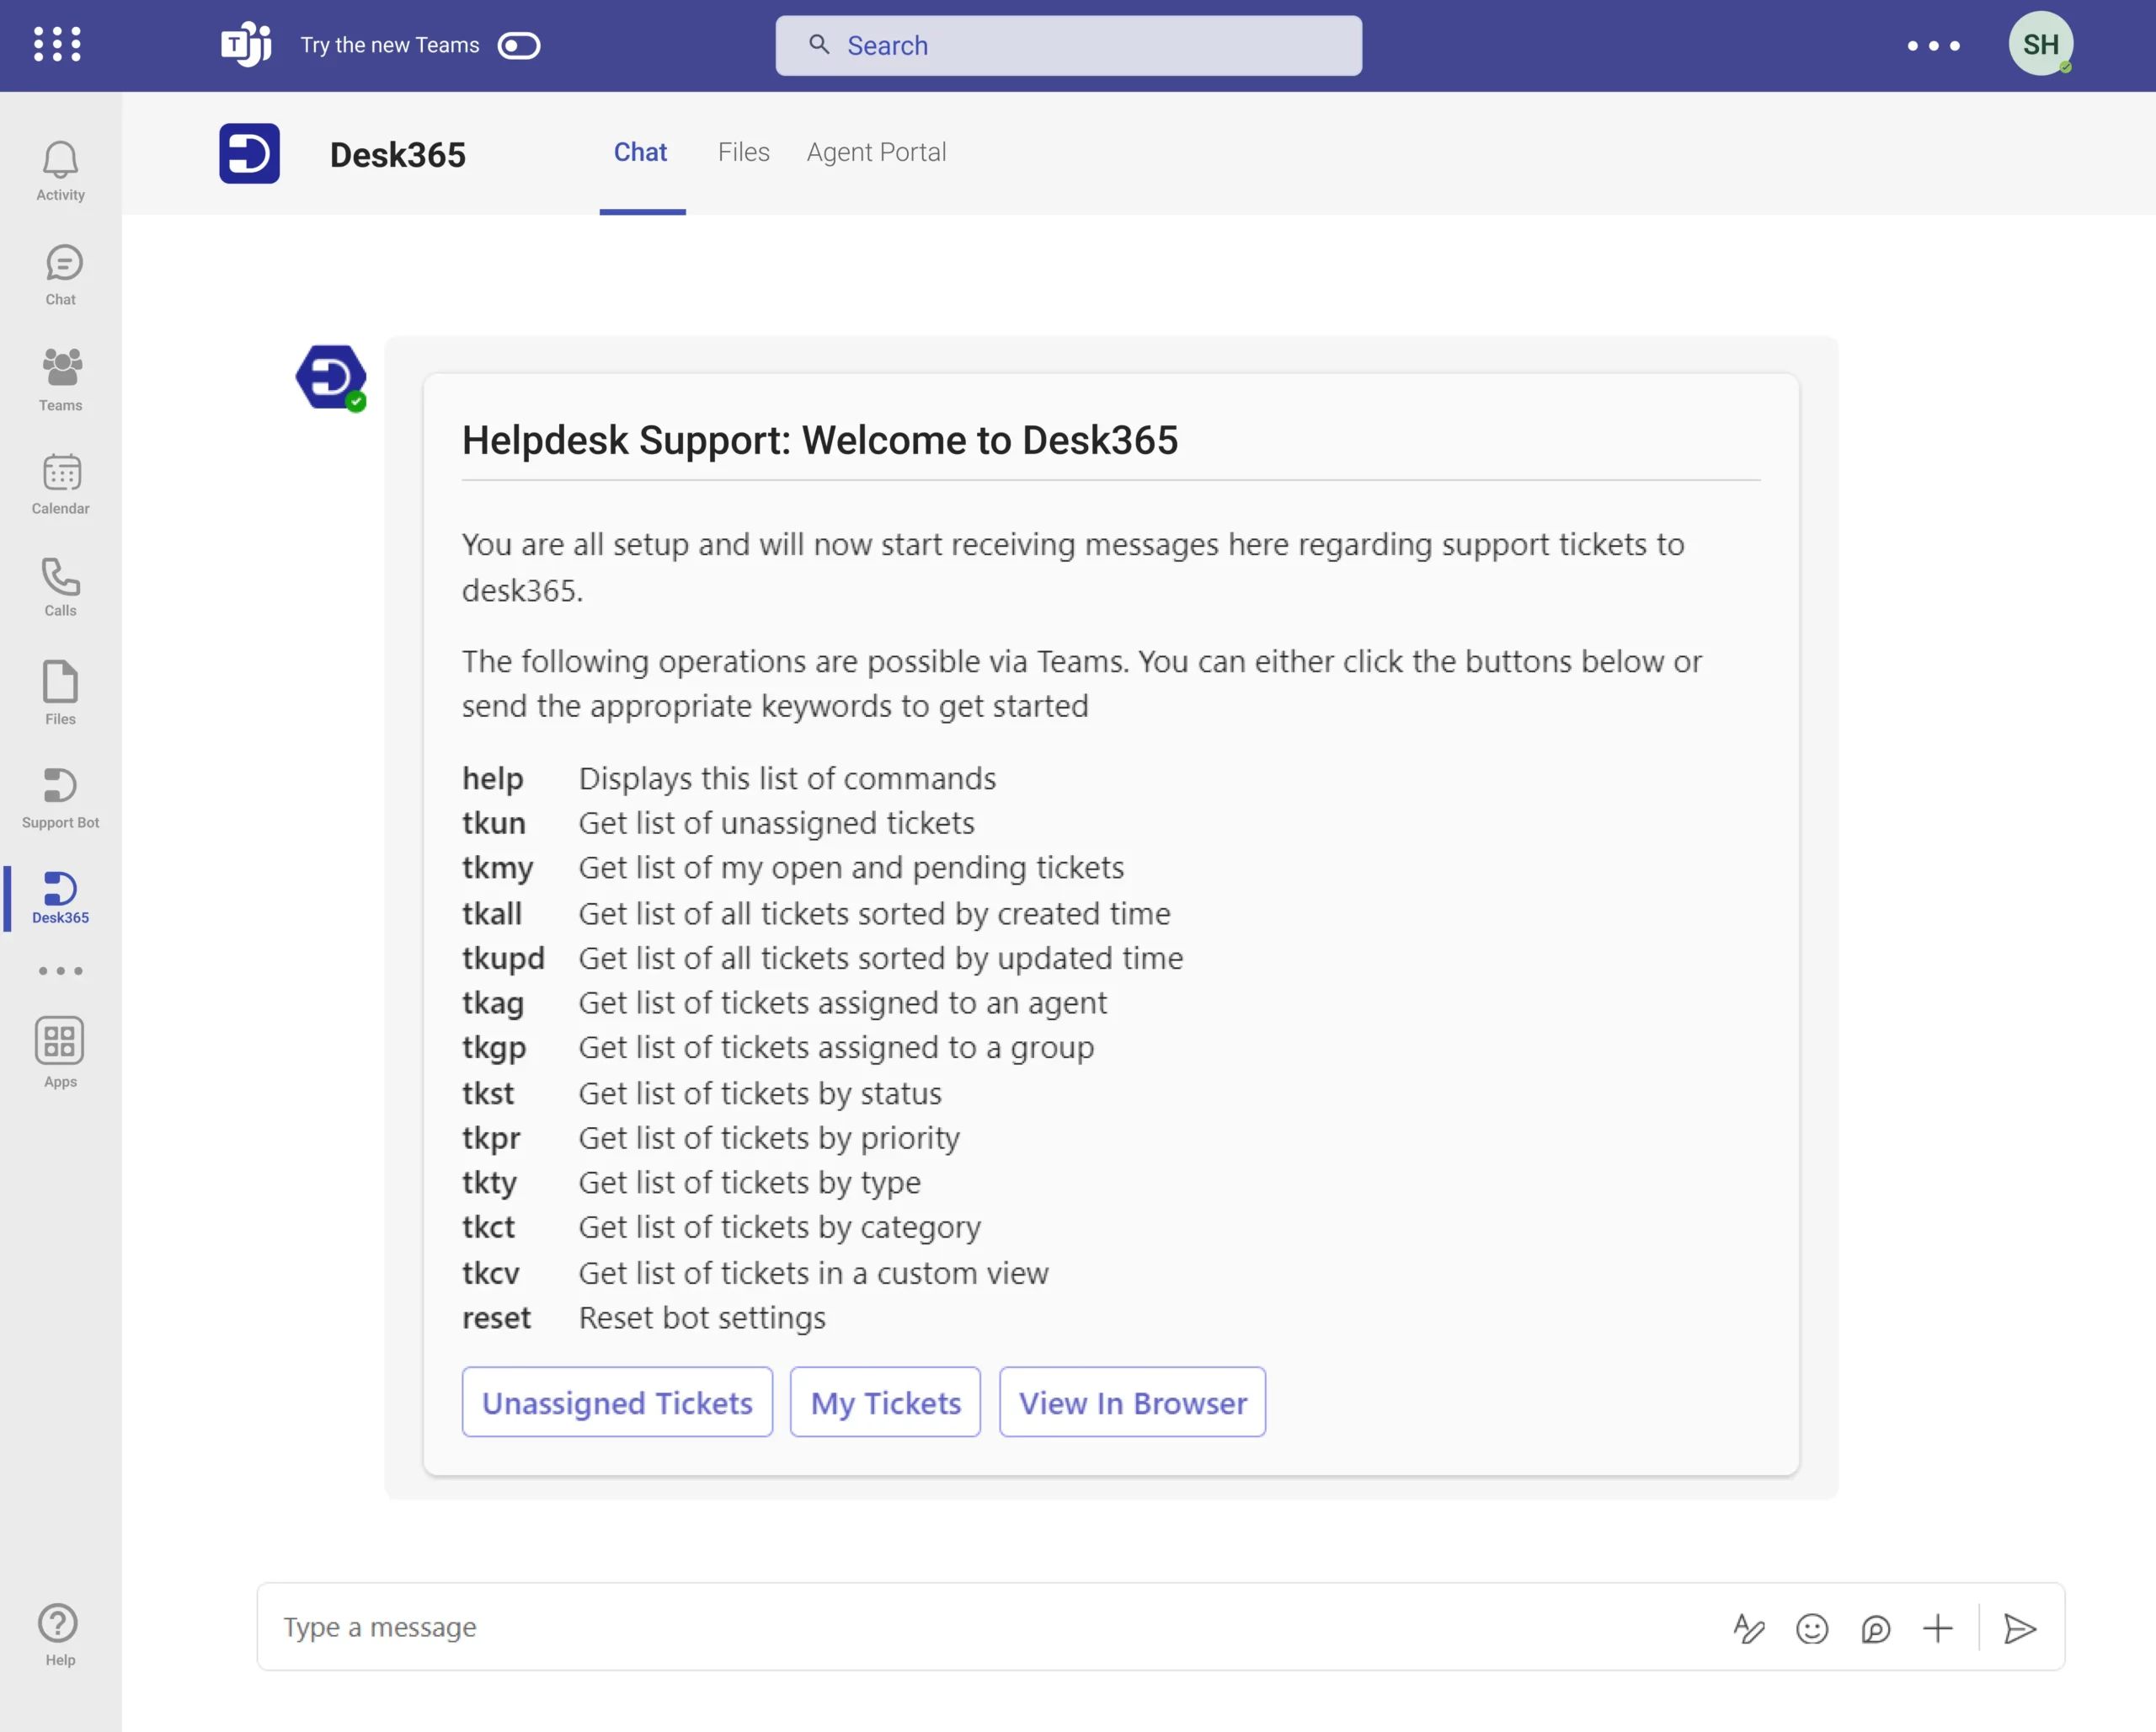The height and width of the screenshot is (1732, 2156).
Task: Click the Format text icon
Action: [x=1748, y=1628]
